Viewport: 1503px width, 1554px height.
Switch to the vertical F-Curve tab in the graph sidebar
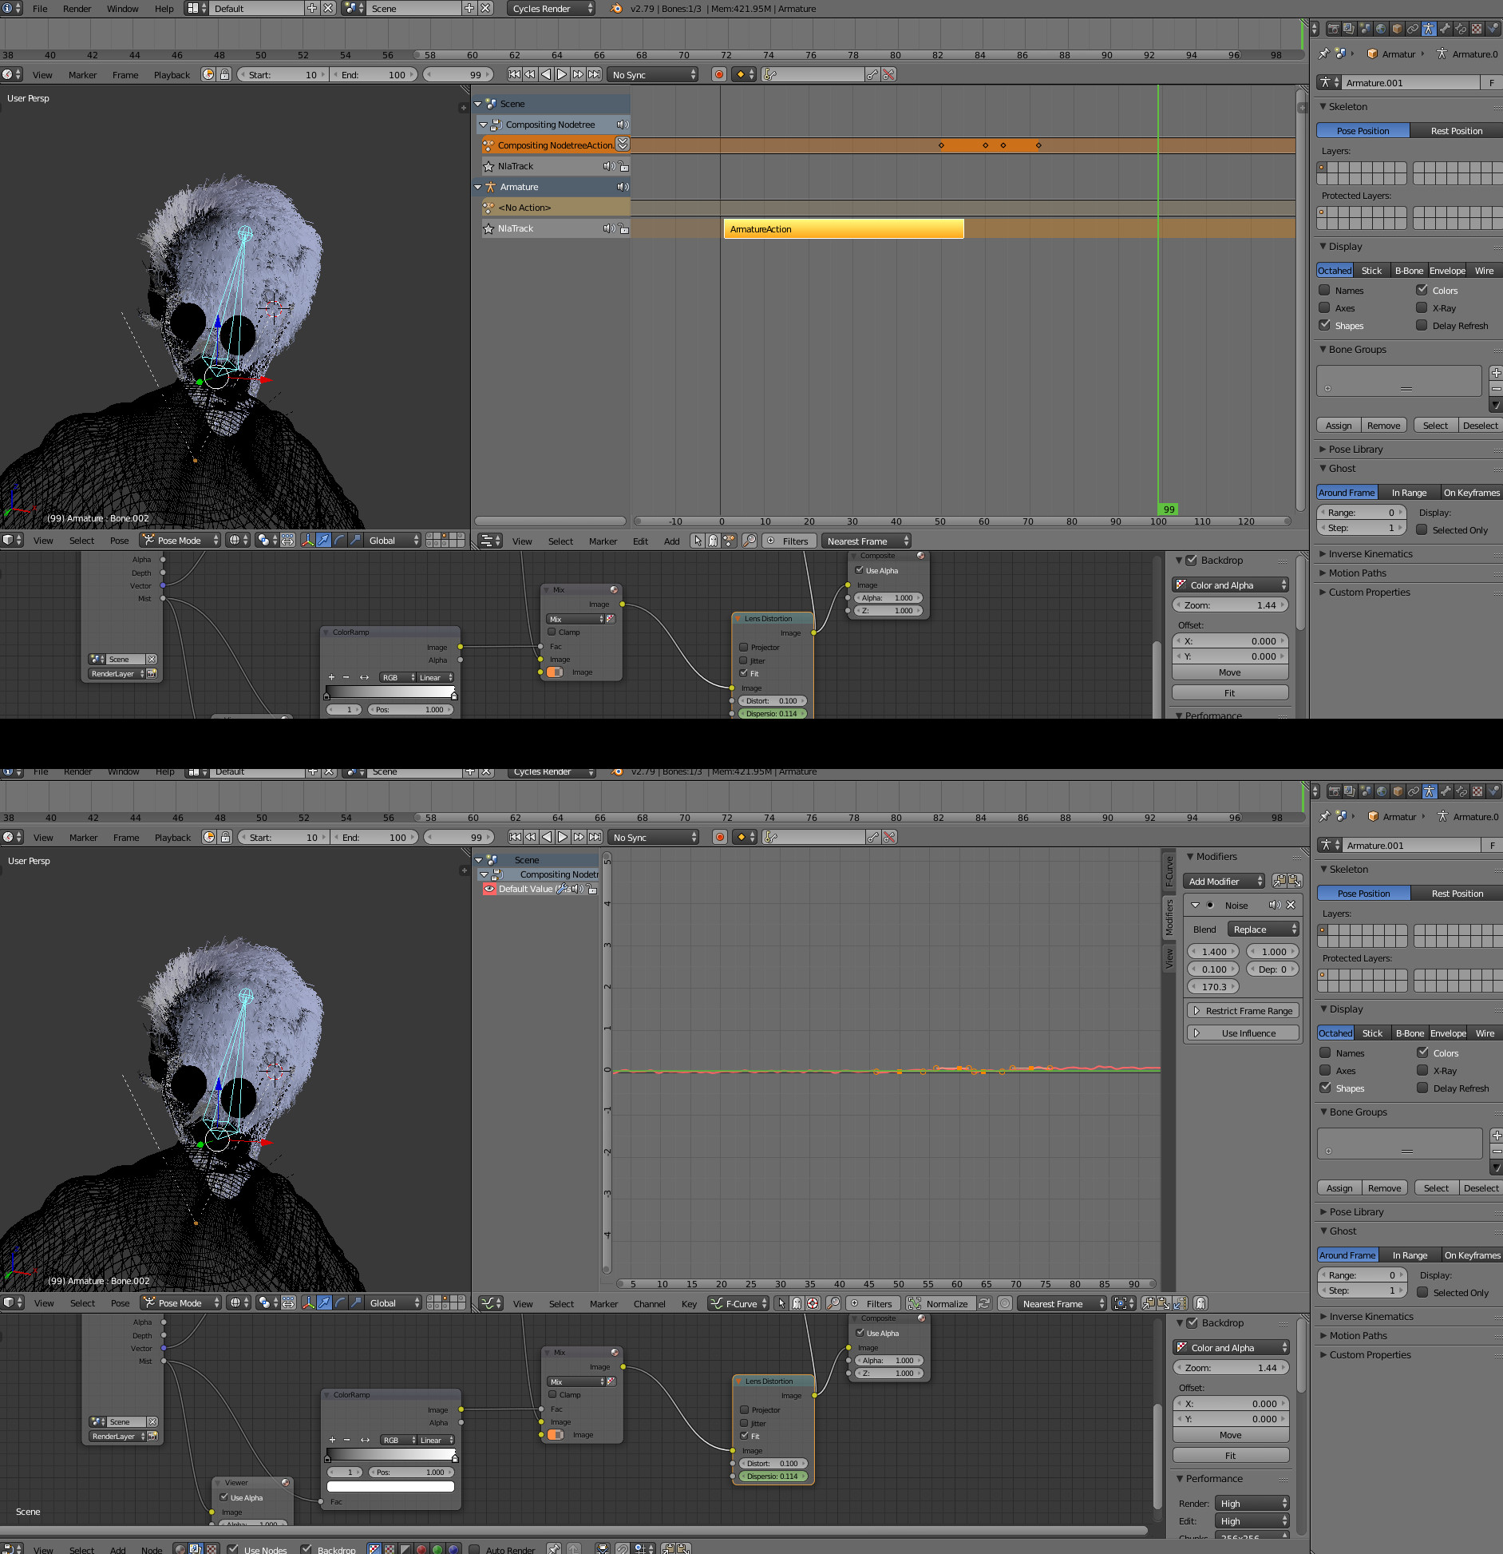point(1169,870)
